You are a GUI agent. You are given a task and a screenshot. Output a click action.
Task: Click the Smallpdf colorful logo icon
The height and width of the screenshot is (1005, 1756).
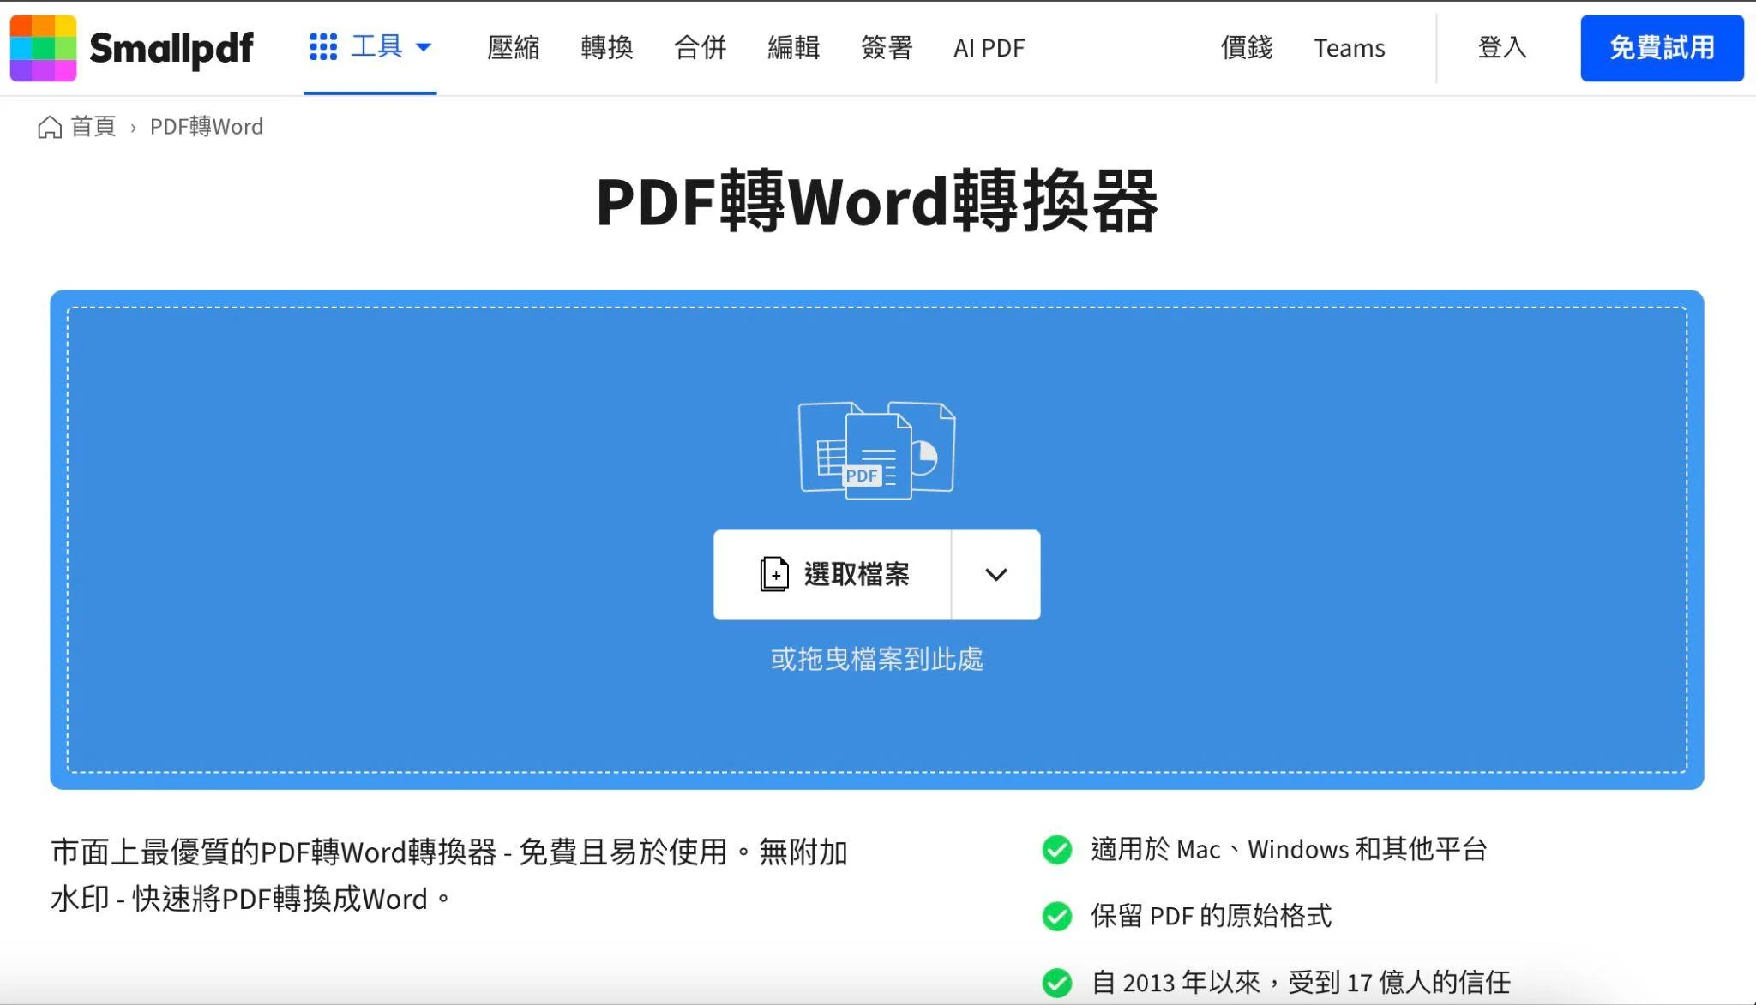pos(43,48)
